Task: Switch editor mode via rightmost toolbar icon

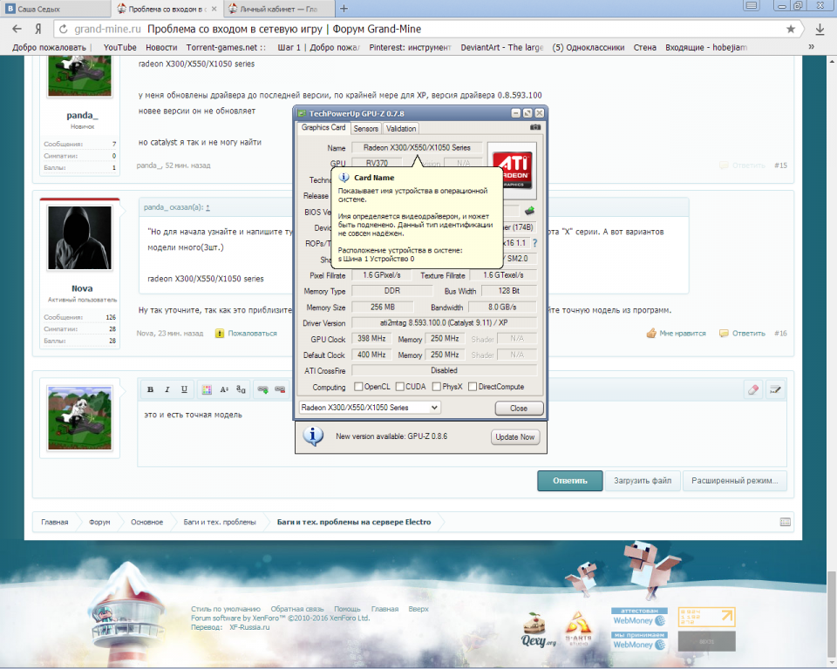Action: pos(776,390)
